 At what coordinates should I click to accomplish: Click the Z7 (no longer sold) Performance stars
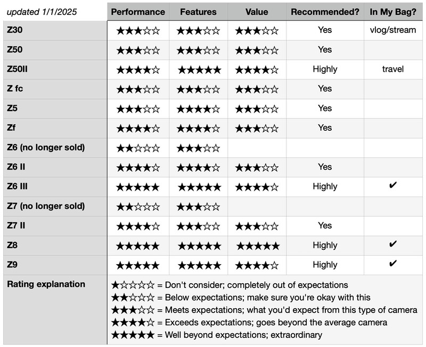point(138,207)
